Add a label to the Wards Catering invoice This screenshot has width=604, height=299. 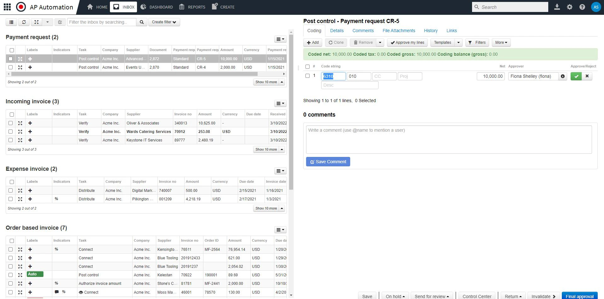point(30,131)
